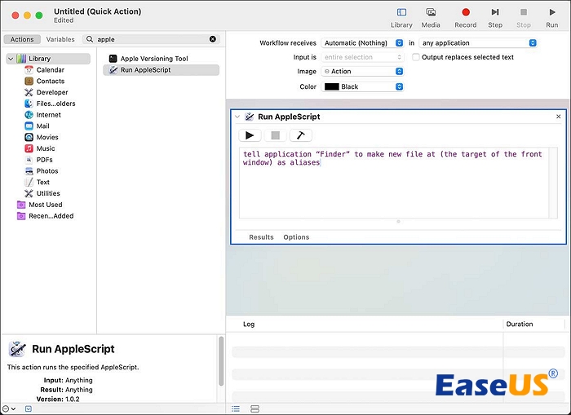
Task: Enable Output replaces selected text checkbox
Action: [416, 57]
